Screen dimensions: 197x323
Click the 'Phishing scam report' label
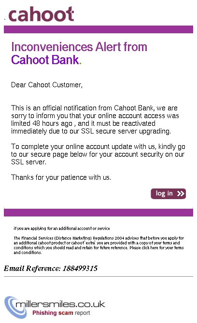click(x=61, y=313)
